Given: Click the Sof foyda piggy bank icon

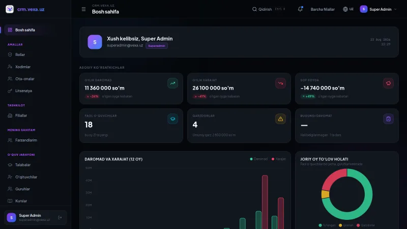Looking at the screenshot, I should (x=388, y=83).
